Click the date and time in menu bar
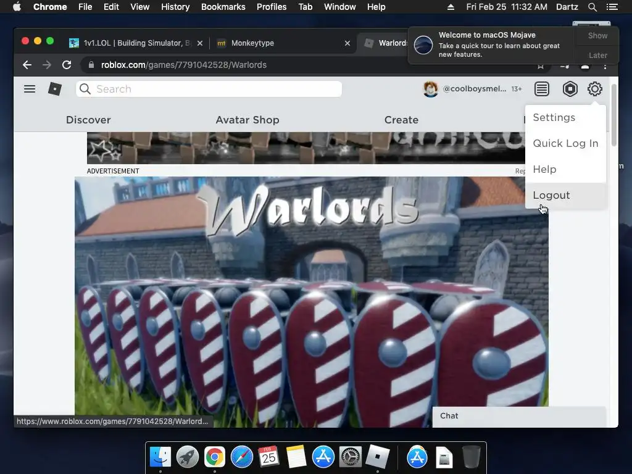The width and height of the screenshot is (632, 474). [507, 7]
